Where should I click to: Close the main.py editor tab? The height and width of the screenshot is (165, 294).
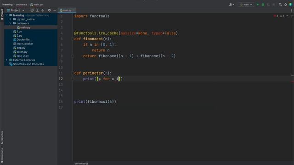pos(74,10)
